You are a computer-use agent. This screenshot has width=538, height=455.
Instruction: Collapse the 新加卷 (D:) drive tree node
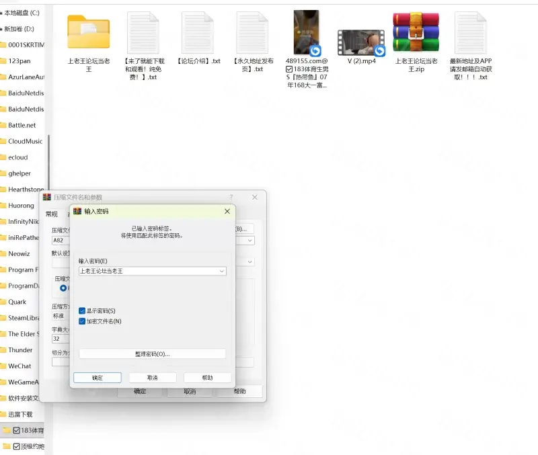[2, 29]
